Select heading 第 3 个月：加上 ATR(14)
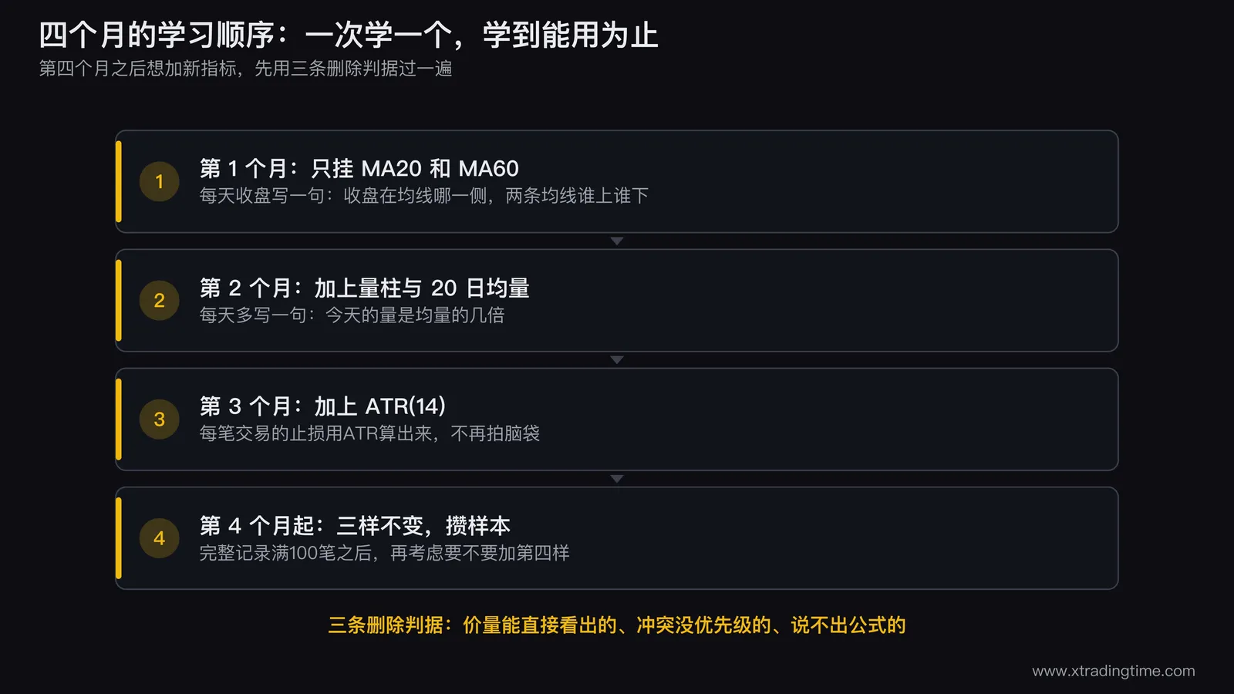Screen dimensions: 1234x694 [322, 406]
